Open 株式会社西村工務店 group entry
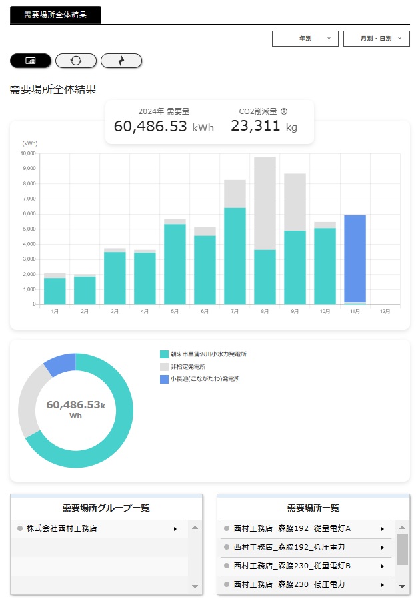The width and height of the screenshot is (416, 601). coord(62,529)
